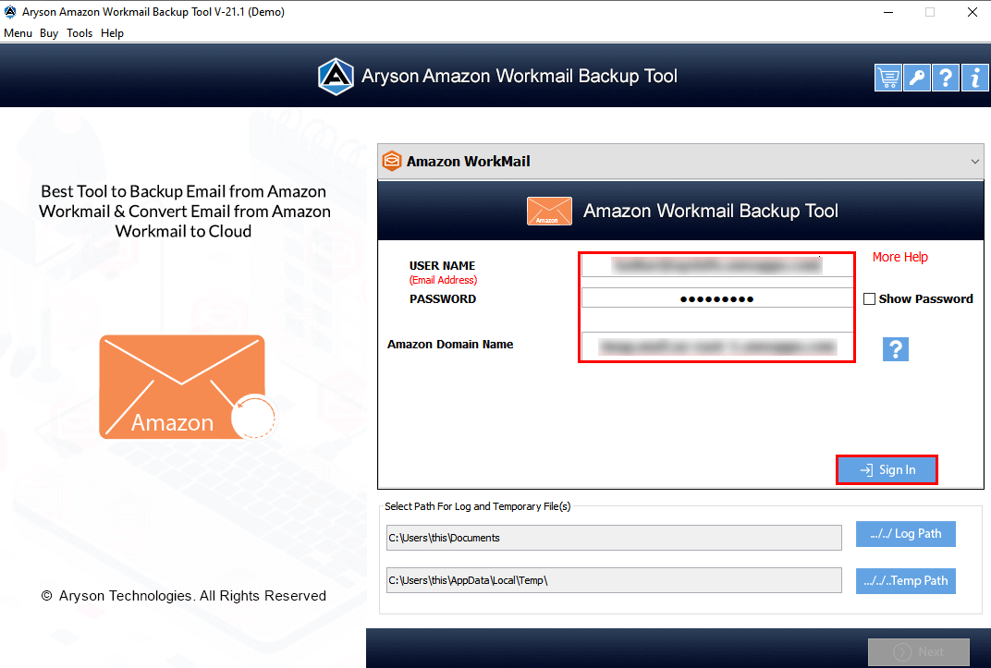Minimize the Aryson window
Viewport: 991px width, 668px height.
click(888, 12)
